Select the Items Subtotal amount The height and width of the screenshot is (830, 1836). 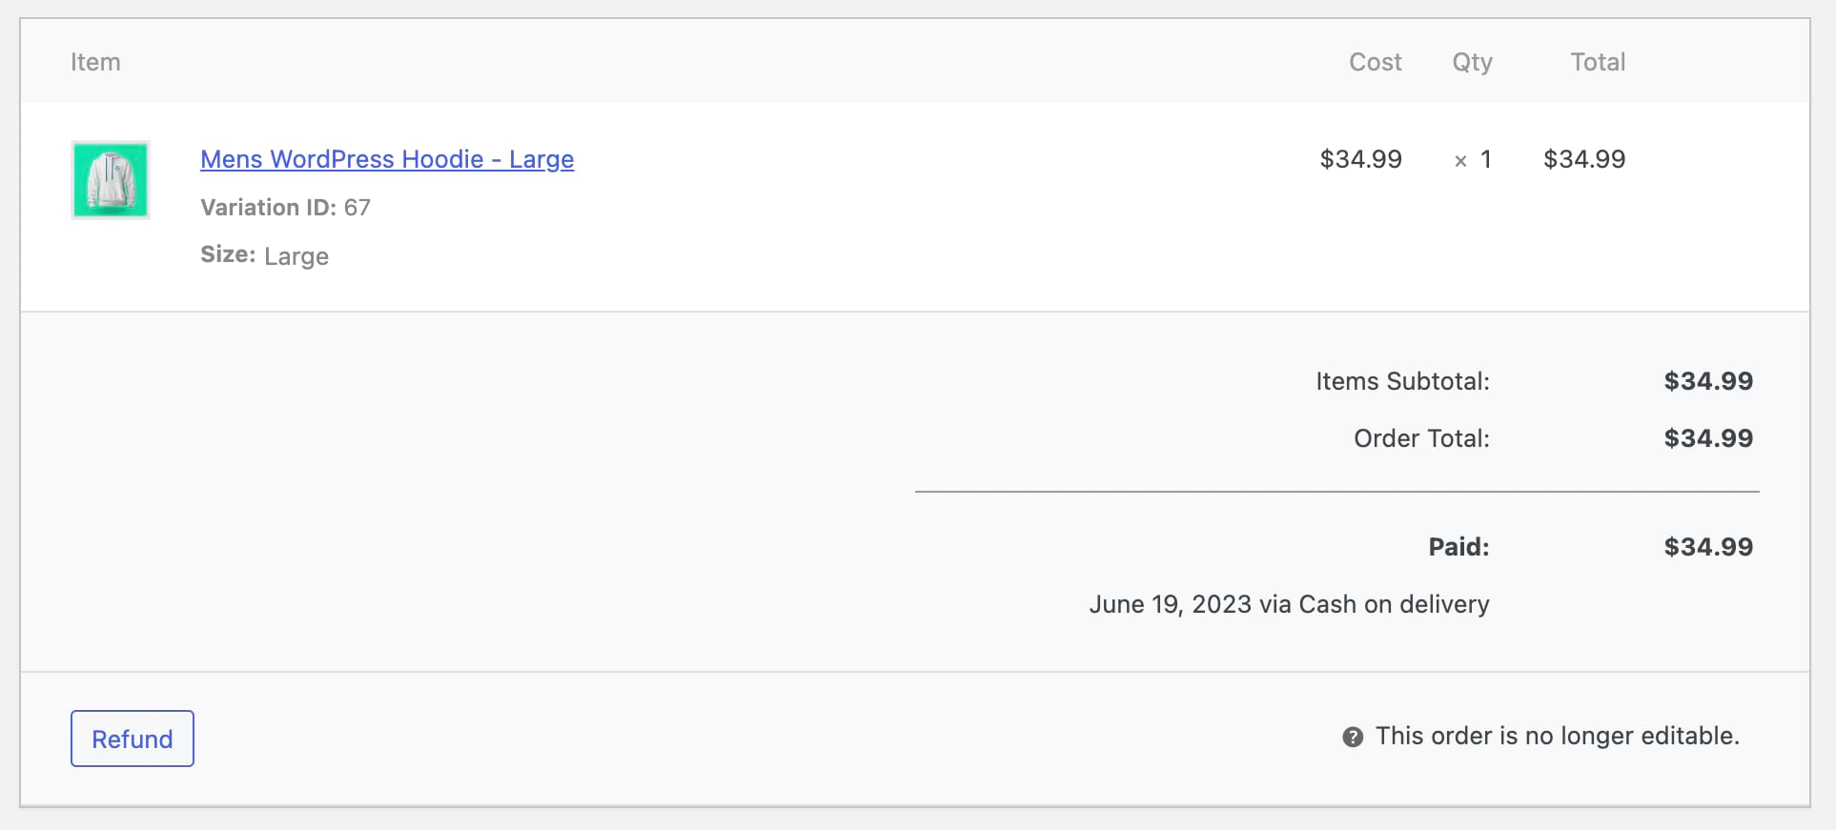click(x=1708, y=381)
